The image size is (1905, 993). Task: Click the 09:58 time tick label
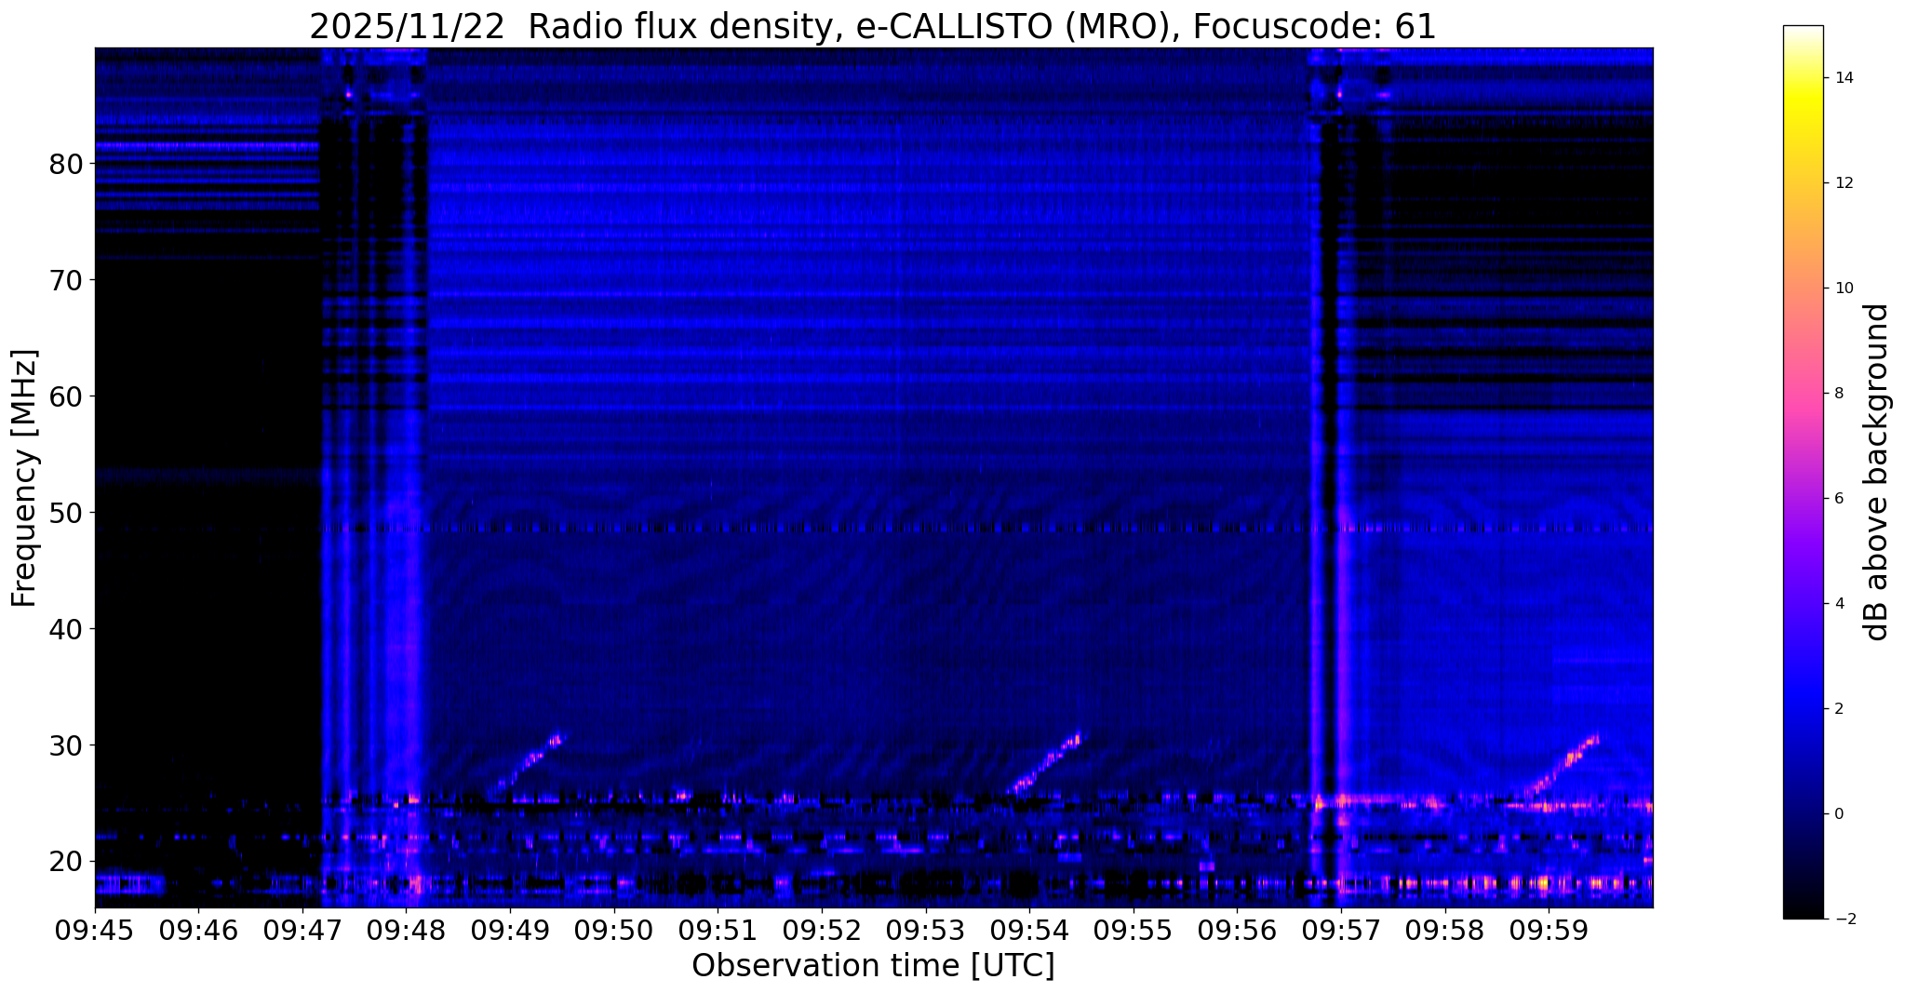pos(1444,929)
